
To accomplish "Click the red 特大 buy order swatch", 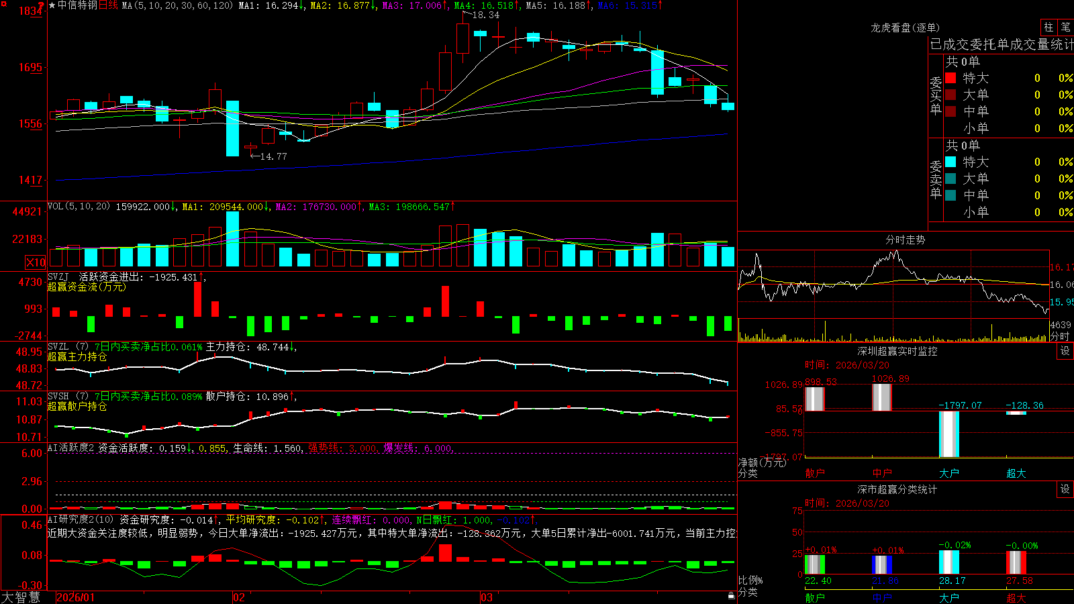I will (x=950, y=78).
